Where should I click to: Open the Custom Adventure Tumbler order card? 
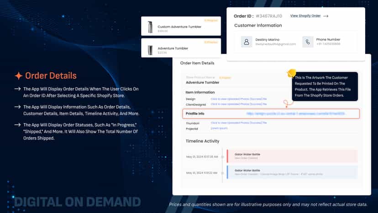[181, 26]
